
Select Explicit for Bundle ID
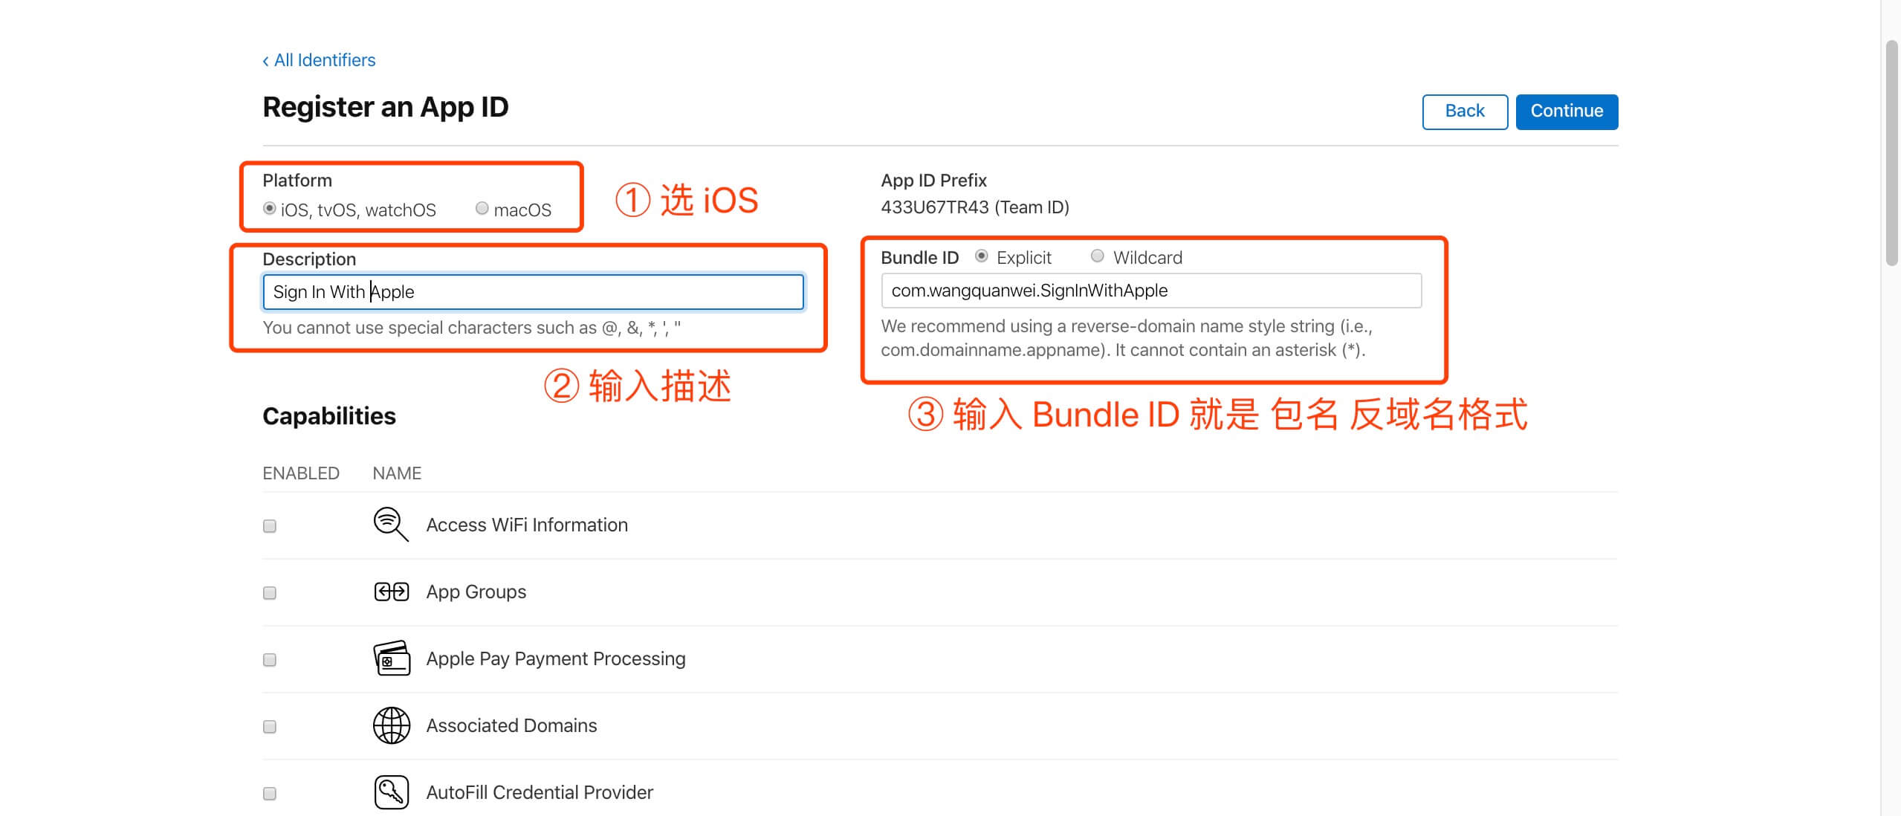[x=982, y=256]
